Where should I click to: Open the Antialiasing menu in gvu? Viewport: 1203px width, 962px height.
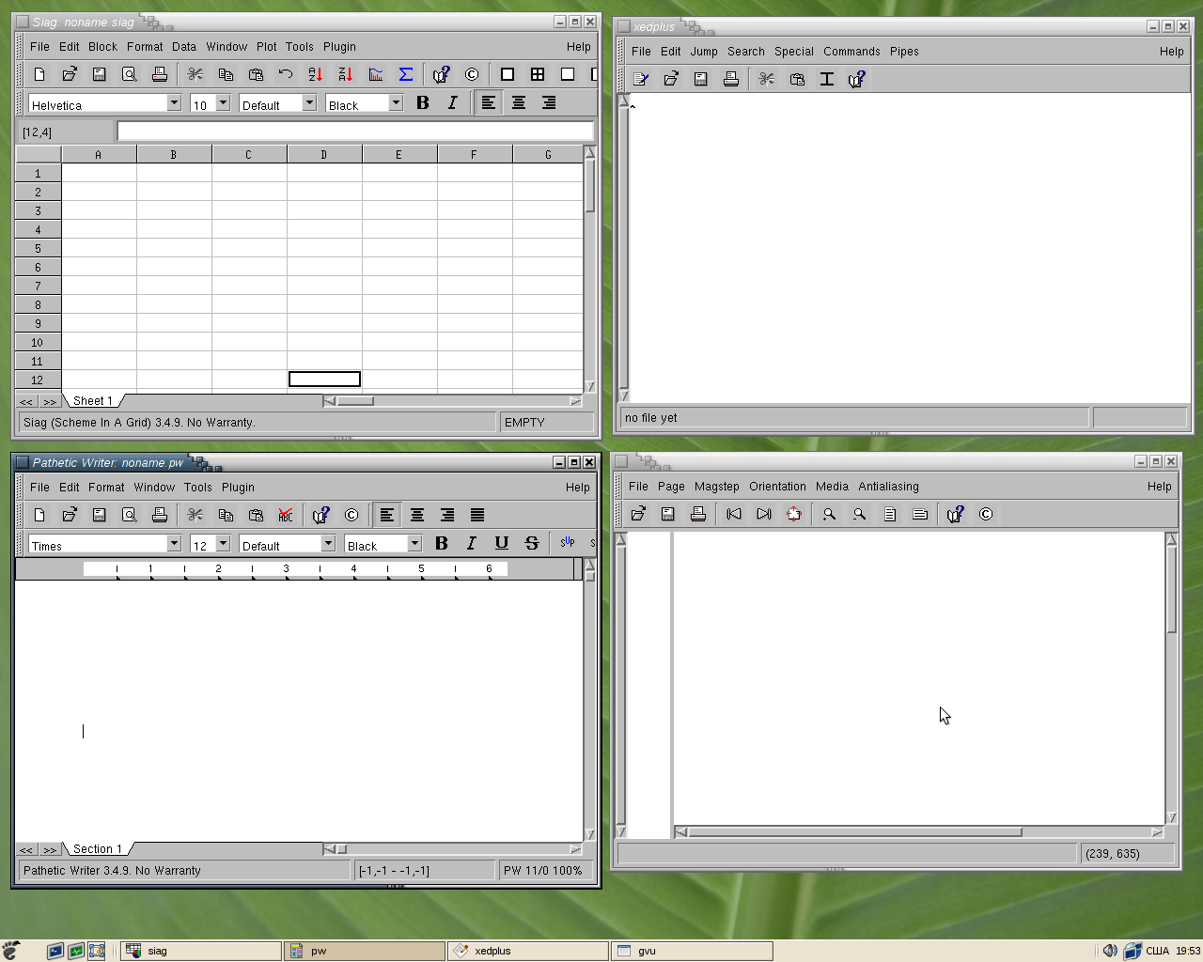pos(888,487)
